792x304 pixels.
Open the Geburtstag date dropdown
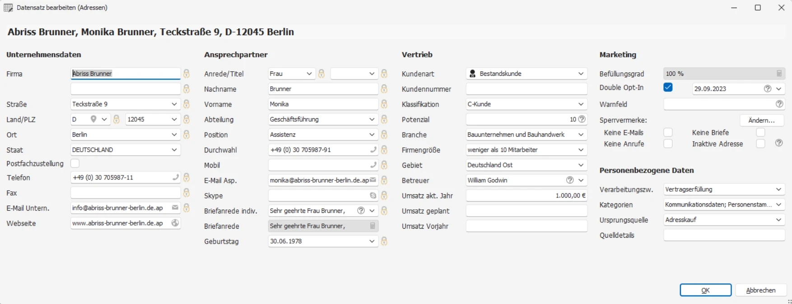pyautogui.click(x=372, y=241)
